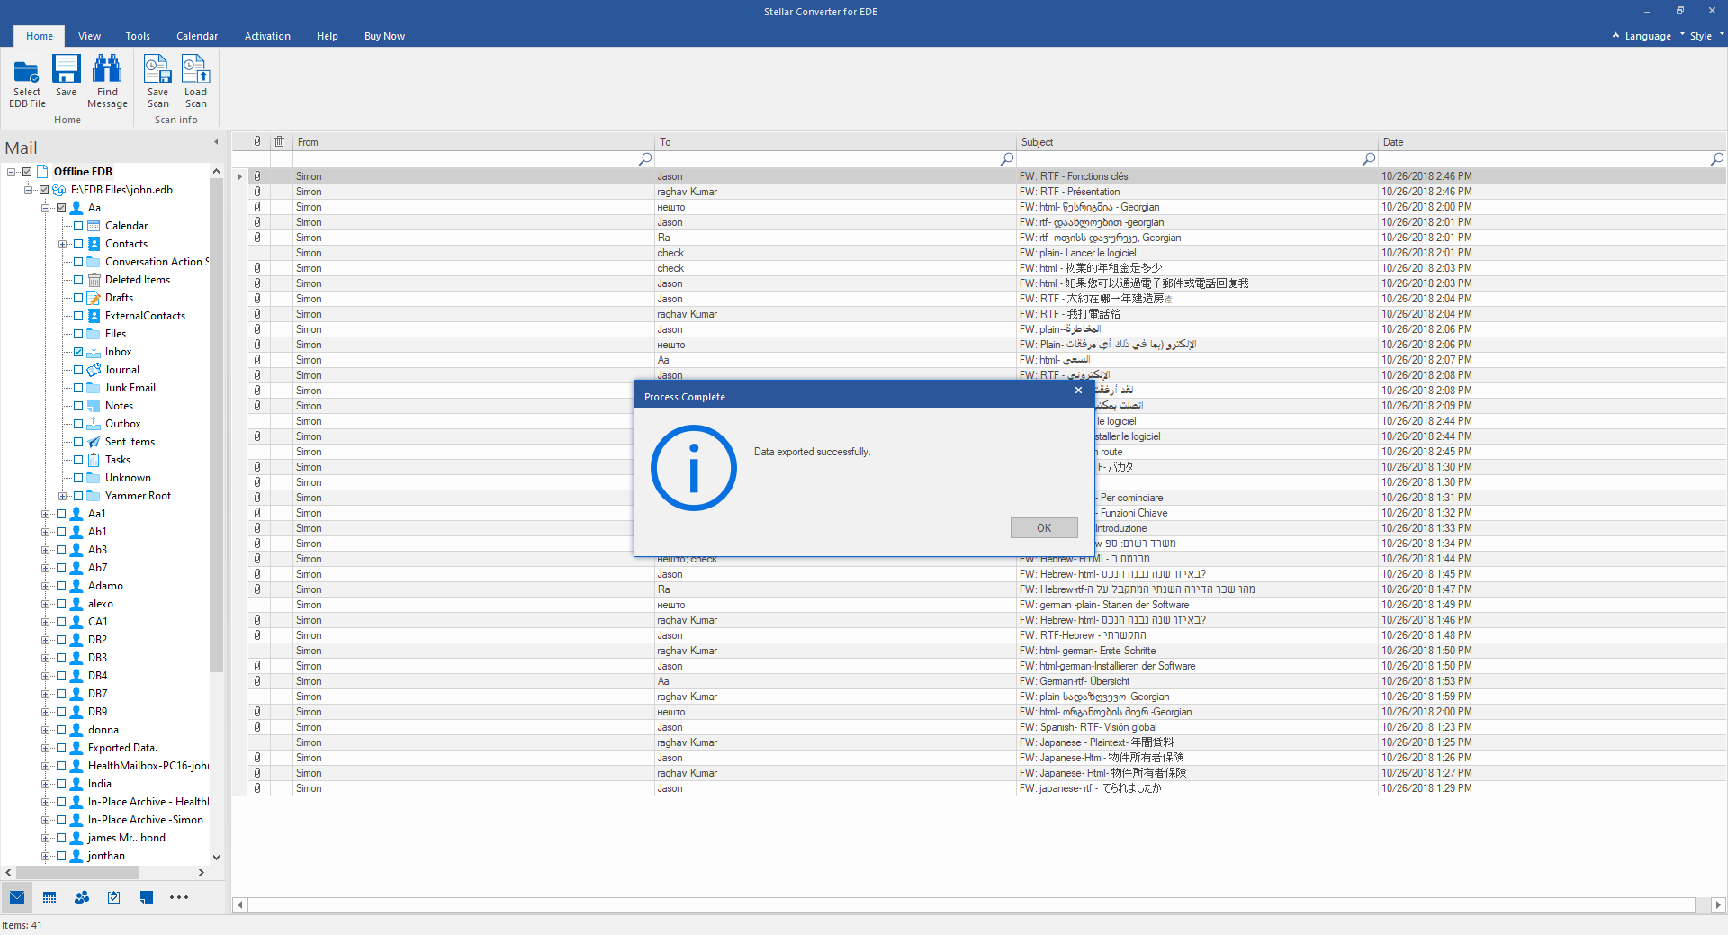The height and width of the screenshot is (935, 1728).
Task: Open Calendar view icon at bottom
Action: pyautogui.click(x=49, y=897)
